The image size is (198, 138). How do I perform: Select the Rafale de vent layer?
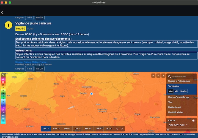[175, 107]
